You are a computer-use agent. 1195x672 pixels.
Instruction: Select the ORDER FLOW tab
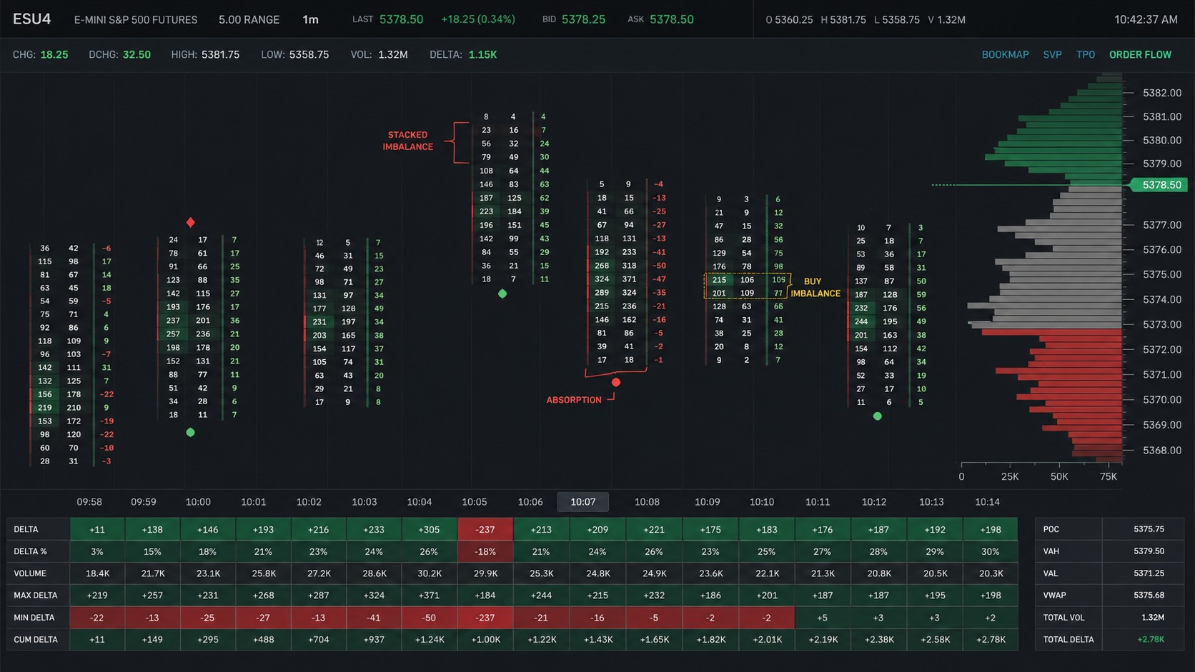[x=1140, y=54]
